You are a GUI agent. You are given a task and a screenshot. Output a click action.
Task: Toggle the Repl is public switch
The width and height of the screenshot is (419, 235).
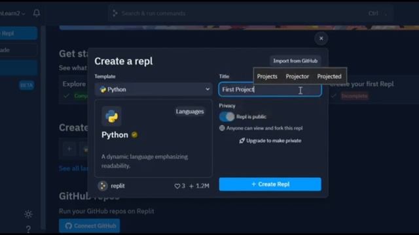click(x=227, y=117)
